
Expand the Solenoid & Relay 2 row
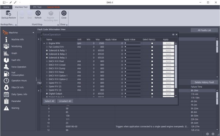[47, 54]
